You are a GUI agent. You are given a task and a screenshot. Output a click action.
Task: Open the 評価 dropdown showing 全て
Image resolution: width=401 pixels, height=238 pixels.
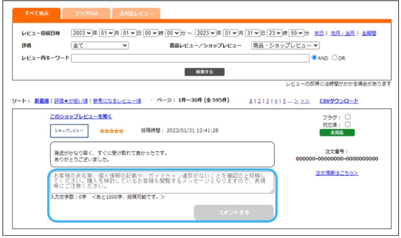(100, 45)
